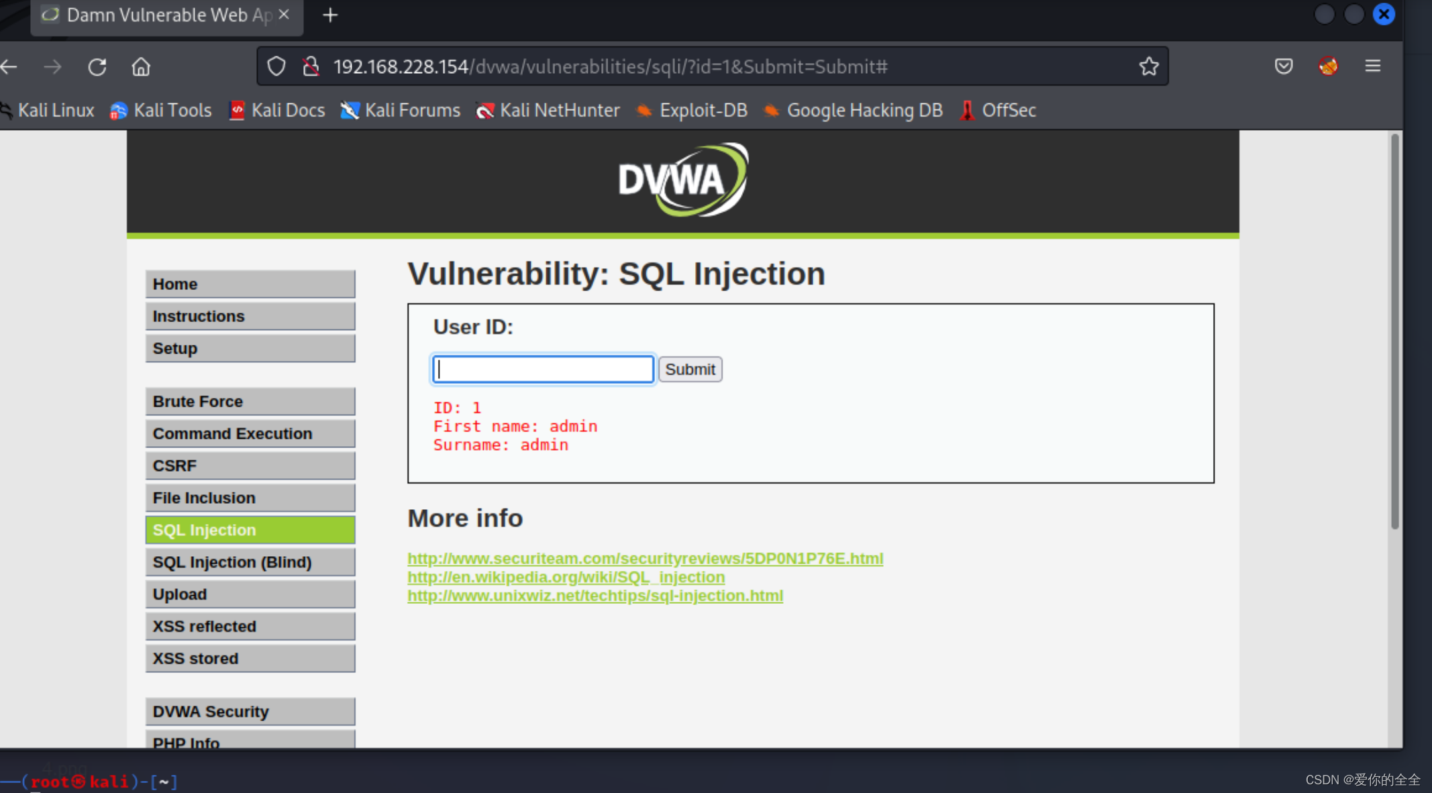Open a new browser tab
This screenshot has width=1432, height=793.
[x=330, y=15]
